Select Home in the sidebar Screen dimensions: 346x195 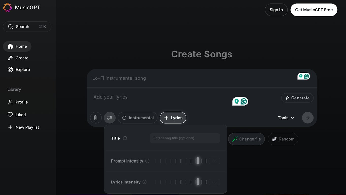click(x=17, y=46)
